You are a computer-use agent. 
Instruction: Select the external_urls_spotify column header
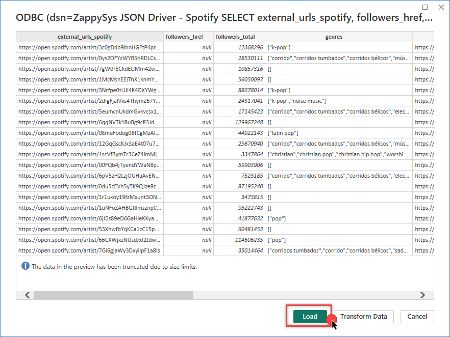[x=90, y=37]
